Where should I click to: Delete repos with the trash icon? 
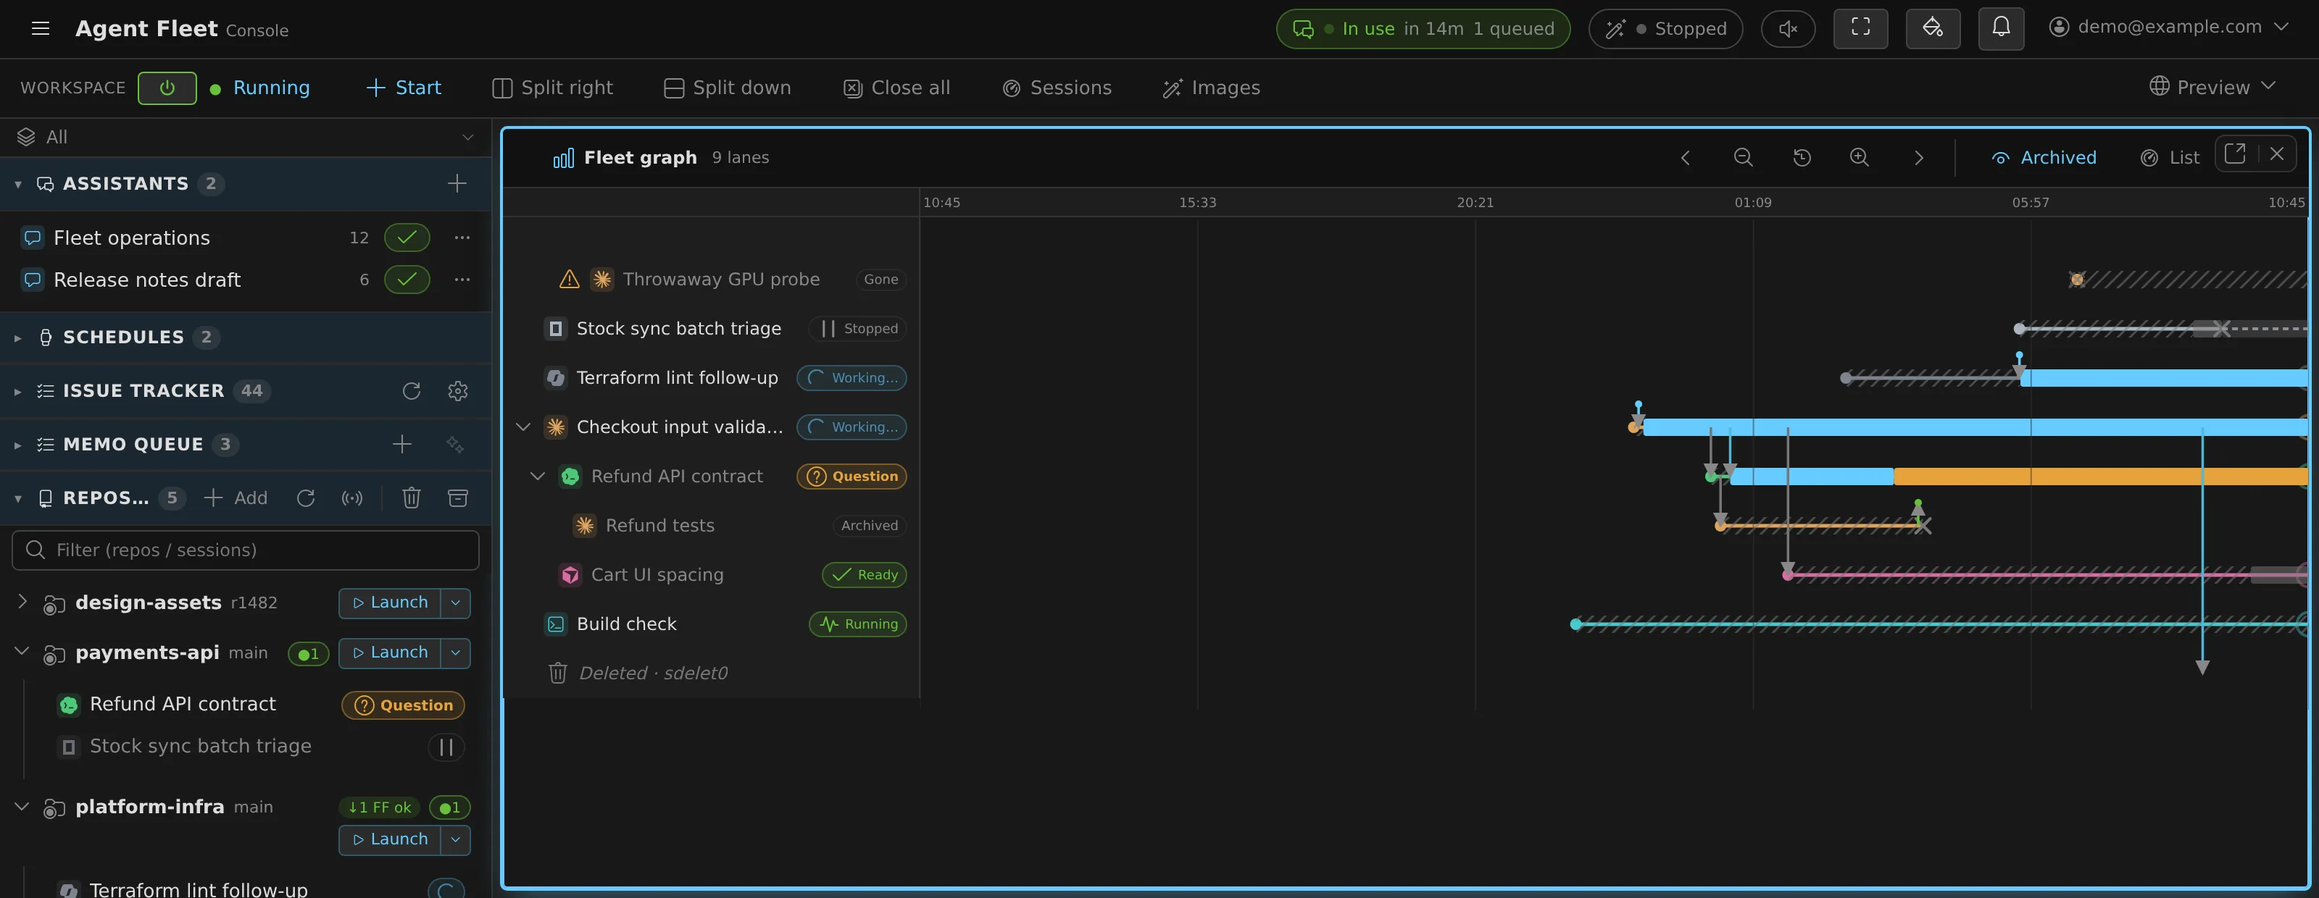tap(412, 498)
